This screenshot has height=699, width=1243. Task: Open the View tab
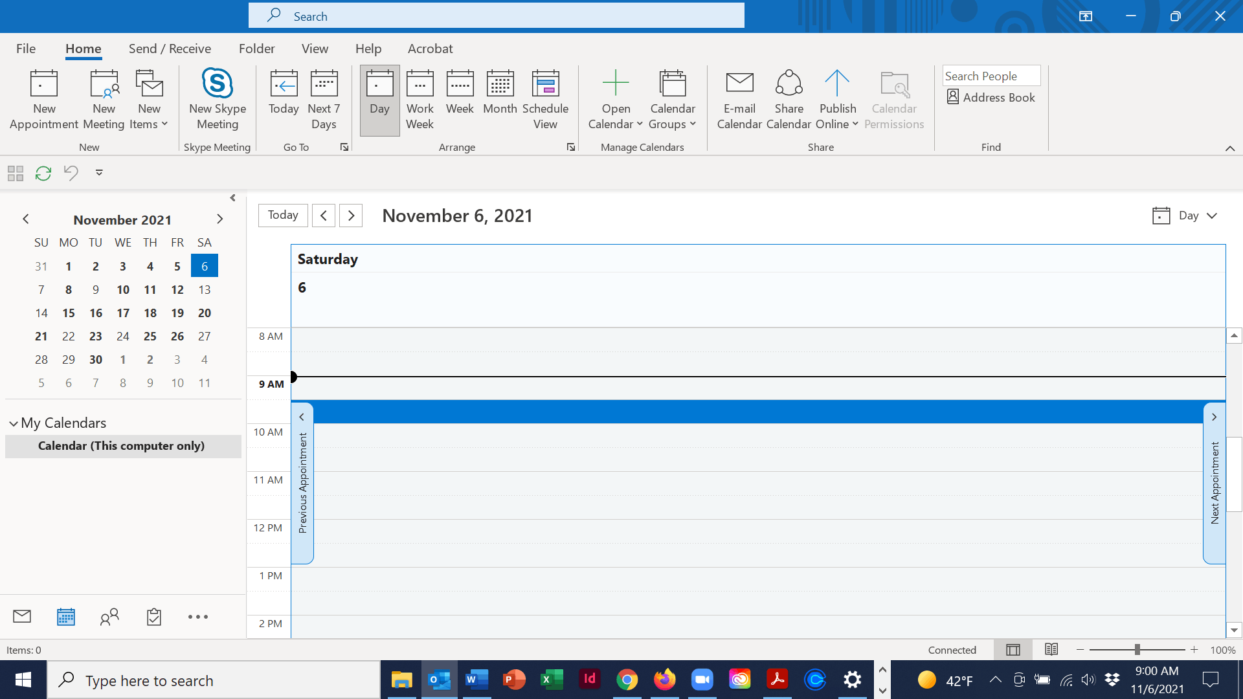tap(315, 49)
